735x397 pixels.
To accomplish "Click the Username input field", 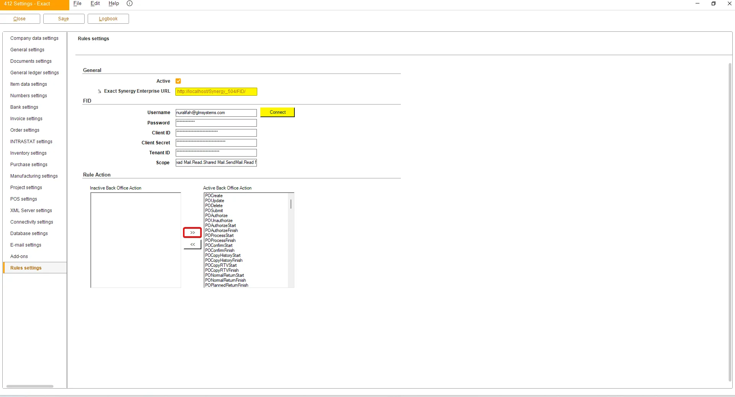I will coord(216,113).
